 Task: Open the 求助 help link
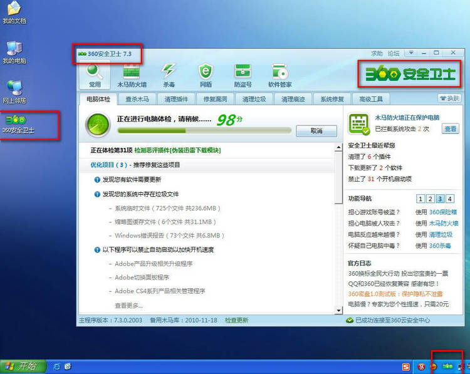377,53
